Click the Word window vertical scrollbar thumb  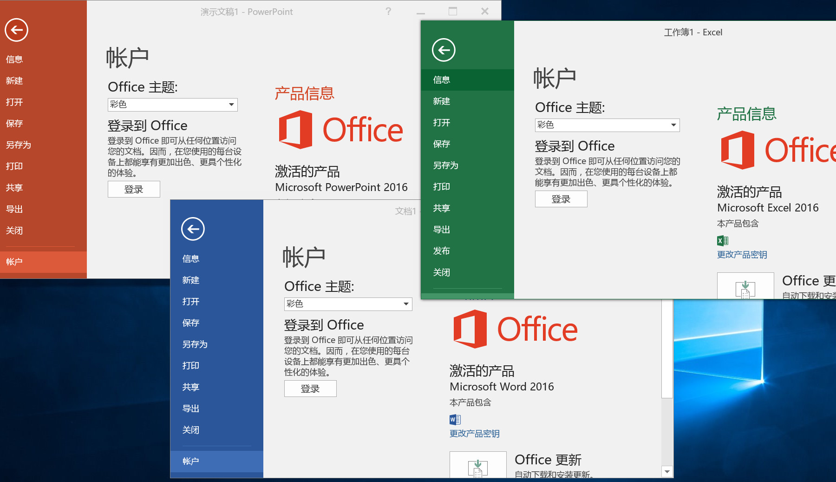(667, 349)
